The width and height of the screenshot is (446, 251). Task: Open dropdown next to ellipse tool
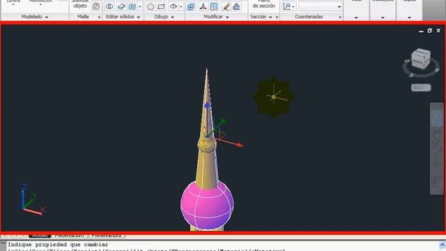pos(181,6)
